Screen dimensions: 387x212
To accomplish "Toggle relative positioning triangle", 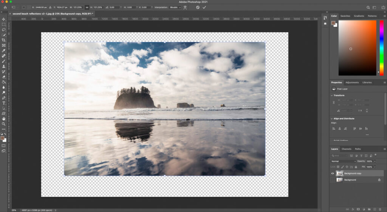I will coord(50,8).
